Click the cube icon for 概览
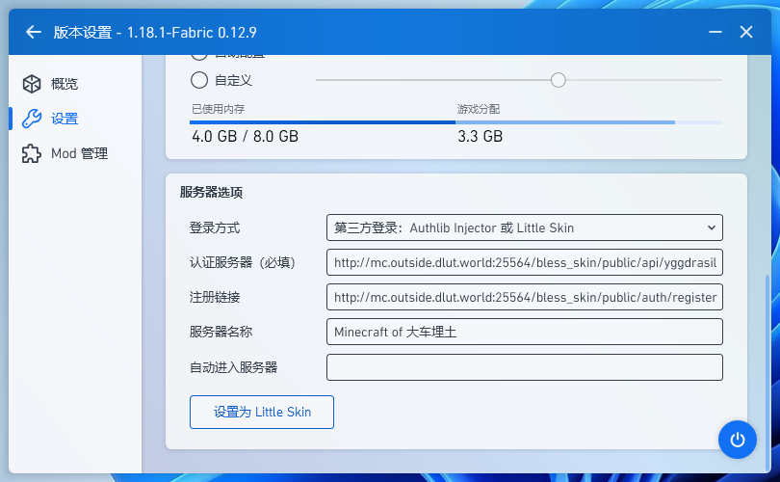The height and width of the screenshot is (482, 780). coord(32,84)
